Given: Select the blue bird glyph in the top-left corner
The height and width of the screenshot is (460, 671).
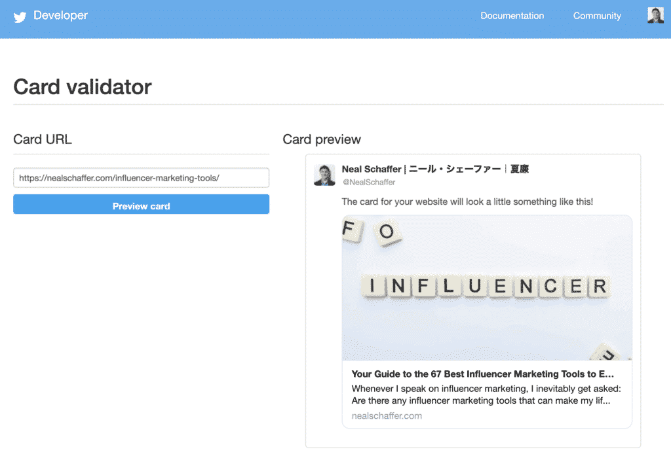Looking at the screenshot, I should 19,16.
